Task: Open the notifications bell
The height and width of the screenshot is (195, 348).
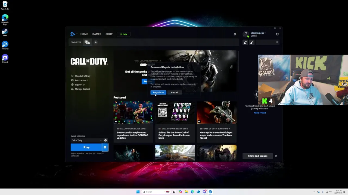Action: 235,34
